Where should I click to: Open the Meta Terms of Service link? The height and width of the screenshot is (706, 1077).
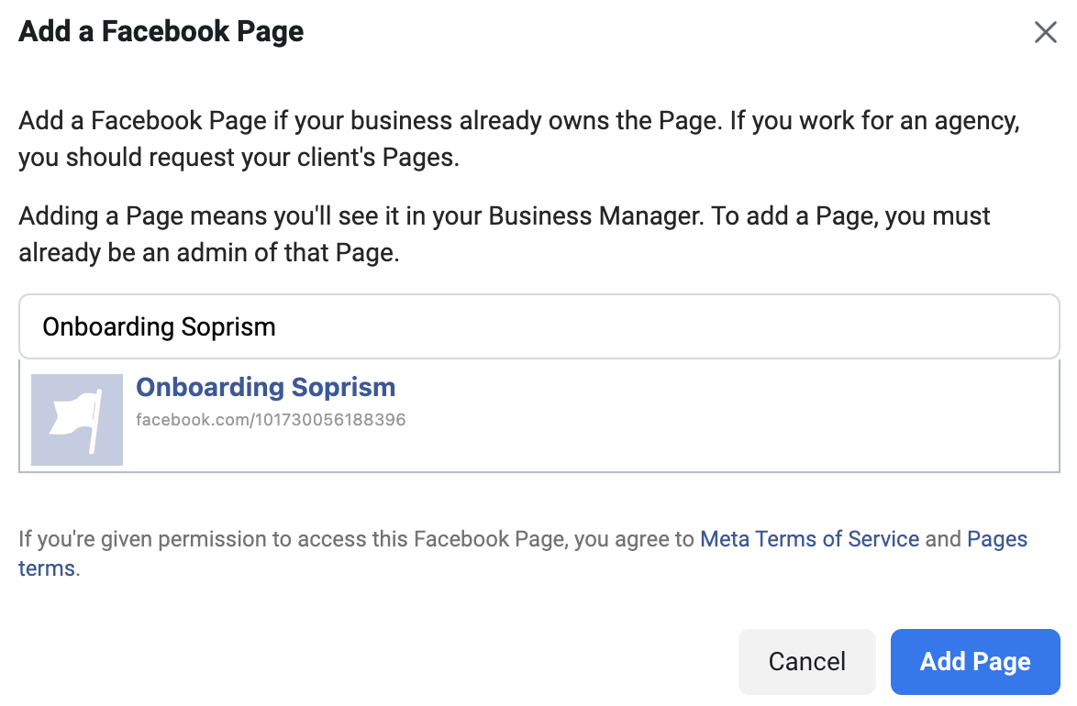[809, 539]
